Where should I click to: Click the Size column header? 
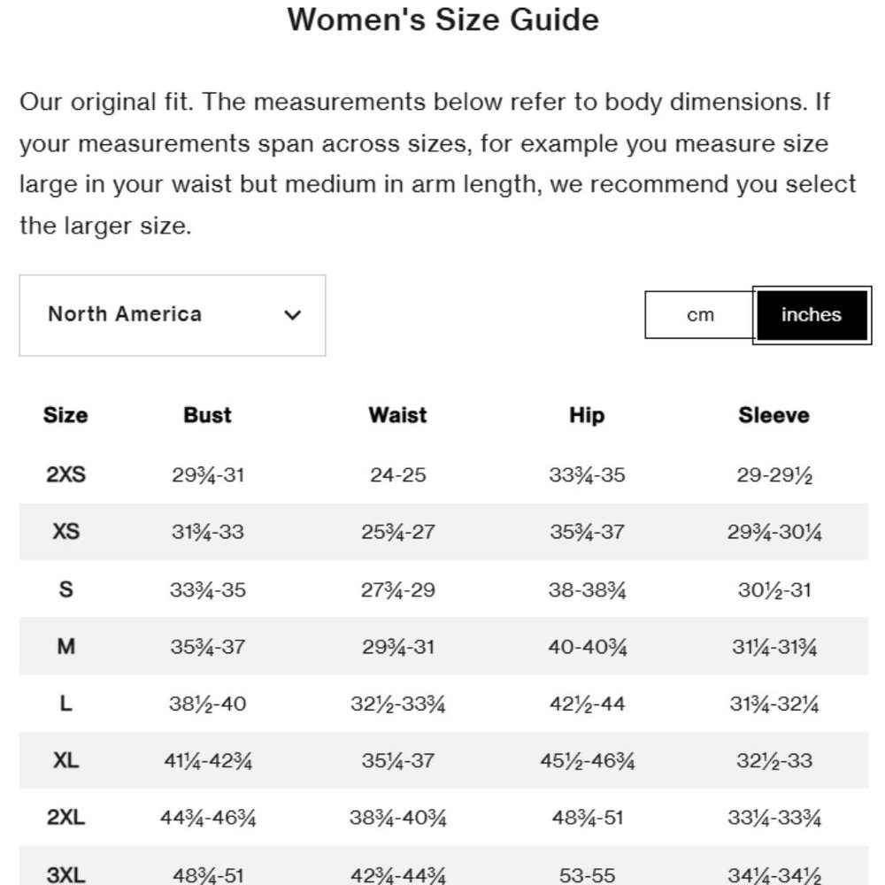tap(65, 415)
